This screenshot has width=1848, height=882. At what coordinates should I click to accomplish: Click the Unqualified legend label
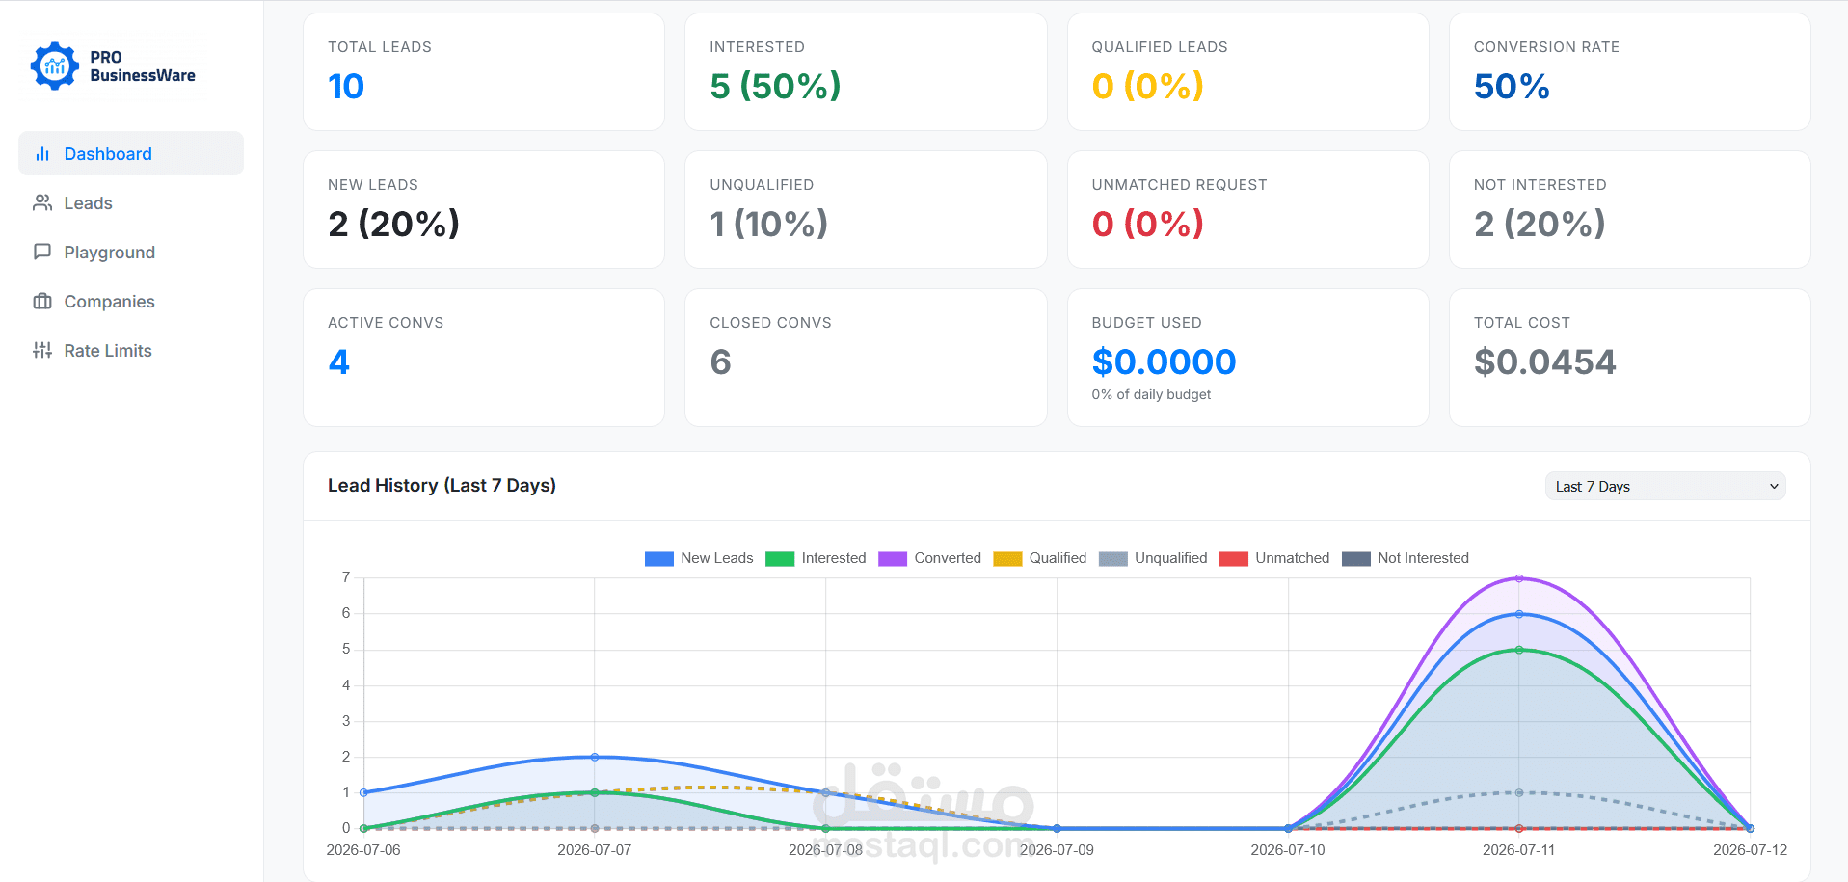pyautogui.click(x=1170, y=558)
